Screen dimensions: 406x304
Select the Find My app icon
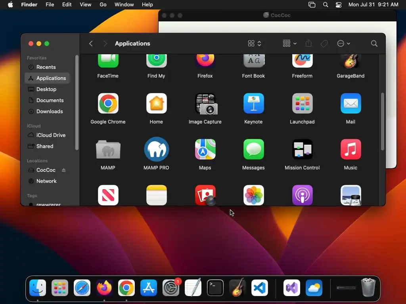156,61
